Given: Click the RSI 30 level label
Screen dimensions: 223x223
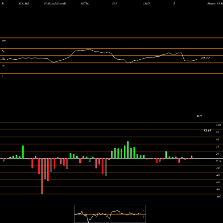Looking at the screenshot, I should (x=3, y=66).
